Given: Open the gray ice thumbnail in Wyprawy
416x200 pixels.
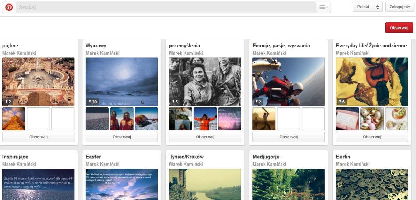Looking at the screenshot, I should (97, 119).
